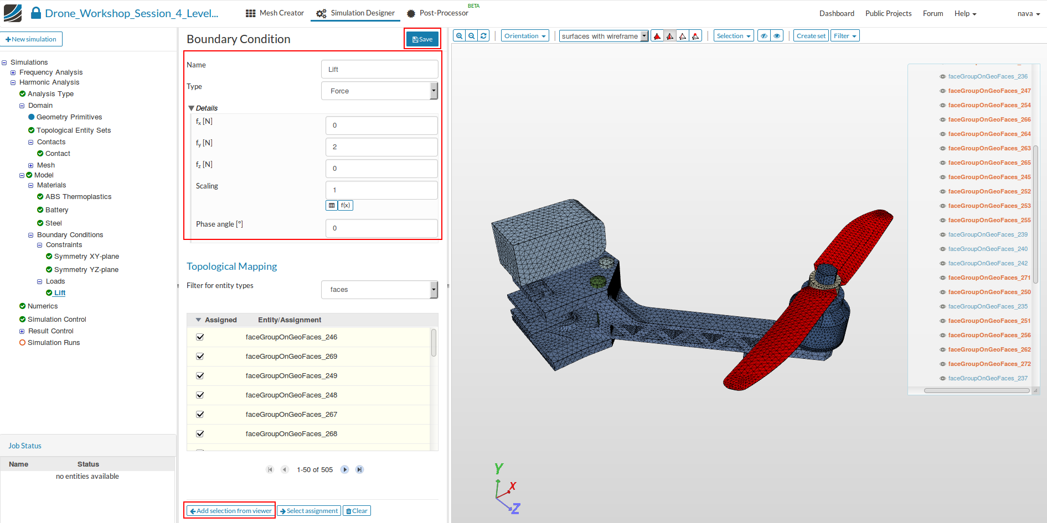
Task: Toggle the faceGroupOnGeoFaces_249 checkbox
Action: click(x=200, y=376)
